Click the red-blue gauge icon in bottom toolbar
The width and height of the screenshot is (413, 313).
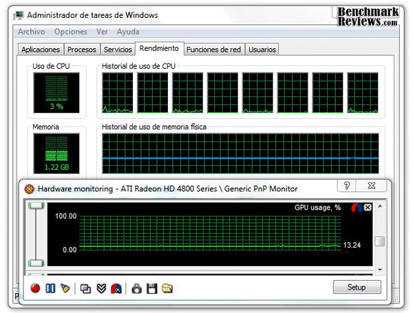click(x=116, y=288)
